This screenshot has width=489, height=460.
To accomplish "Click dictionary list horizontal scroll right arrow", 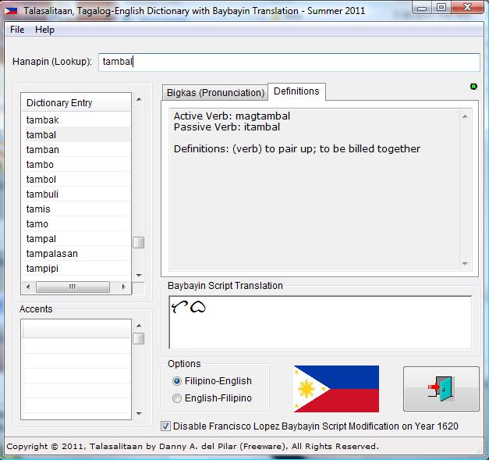I will point(124,287).
